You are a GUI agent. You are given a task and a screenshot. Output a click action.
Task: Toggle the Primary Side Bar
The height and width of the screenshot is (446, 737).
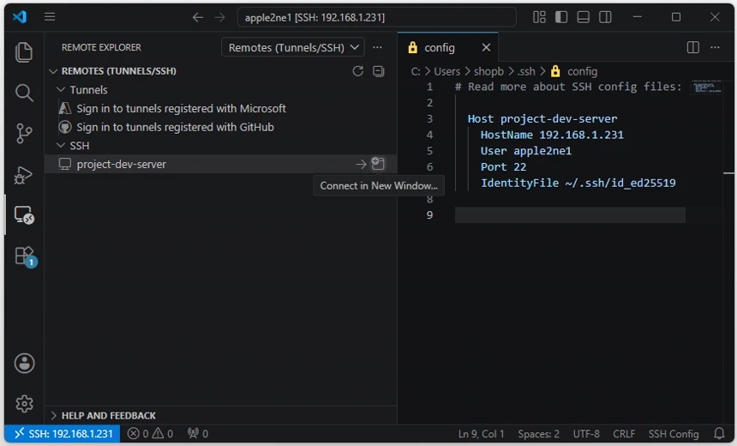[561, 17]
